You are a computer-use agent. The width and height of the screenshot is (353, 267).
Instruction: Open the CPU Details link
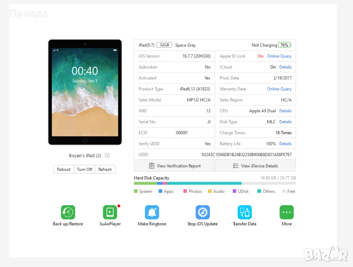(285, 111)
